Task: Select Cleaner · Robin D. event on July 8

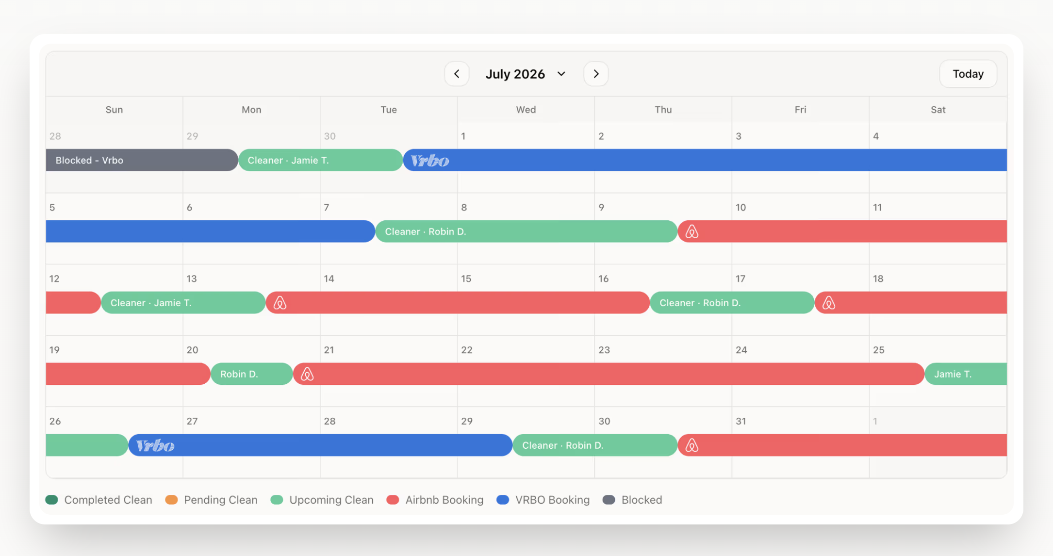Action: [x=526, y=231]
